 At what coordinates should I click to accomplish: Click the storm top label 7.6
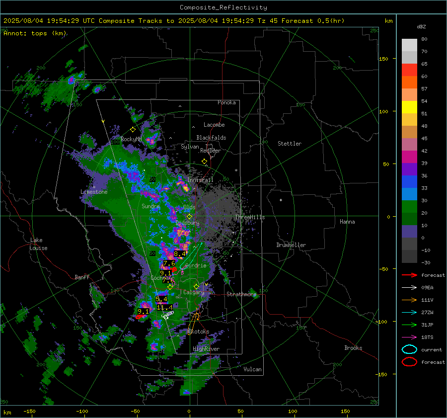(x=169, y=263)
